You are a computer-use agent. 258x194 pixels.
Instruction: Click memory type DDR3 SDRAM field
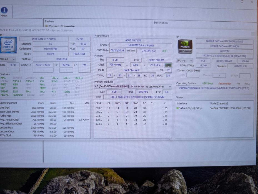click(156, 60)
